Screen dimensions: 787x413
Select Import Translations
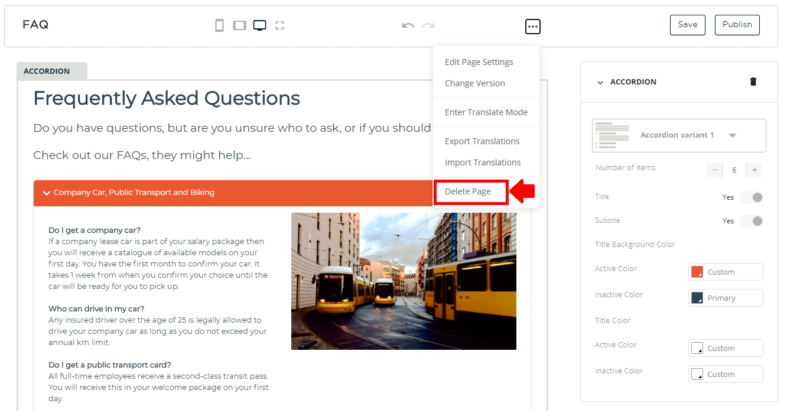tap(483, 162)
